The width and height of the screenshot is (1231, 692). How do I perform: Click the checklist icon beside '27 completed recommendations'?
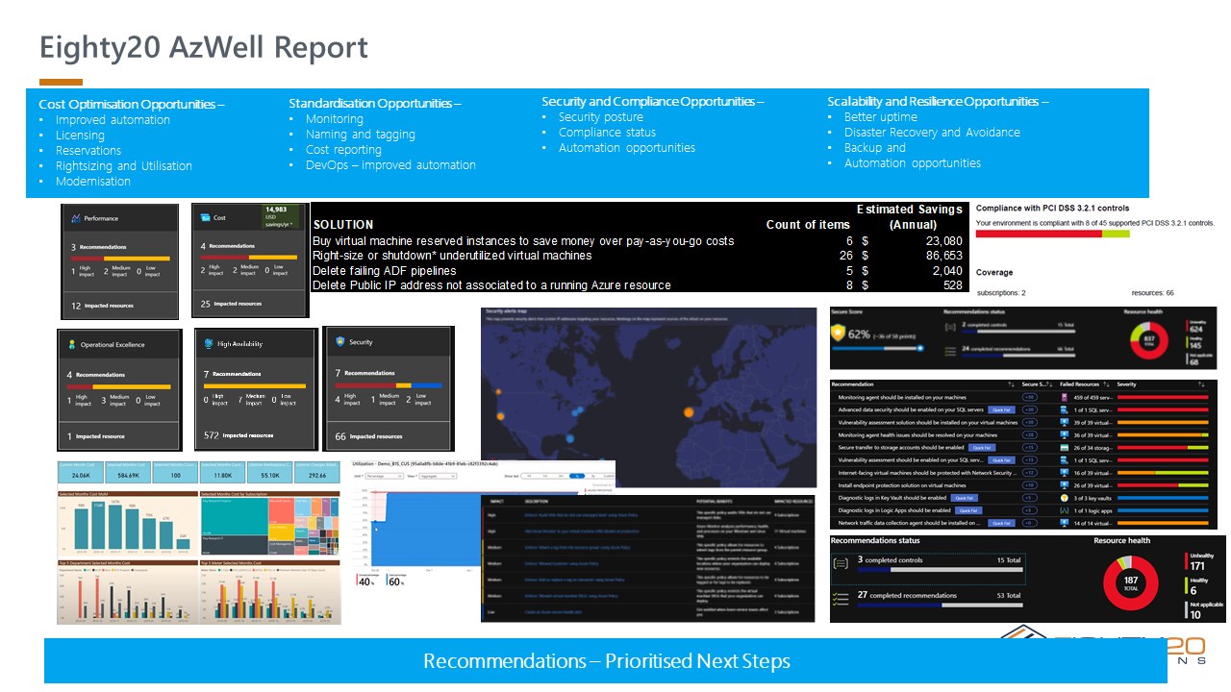tap(841, 600)
